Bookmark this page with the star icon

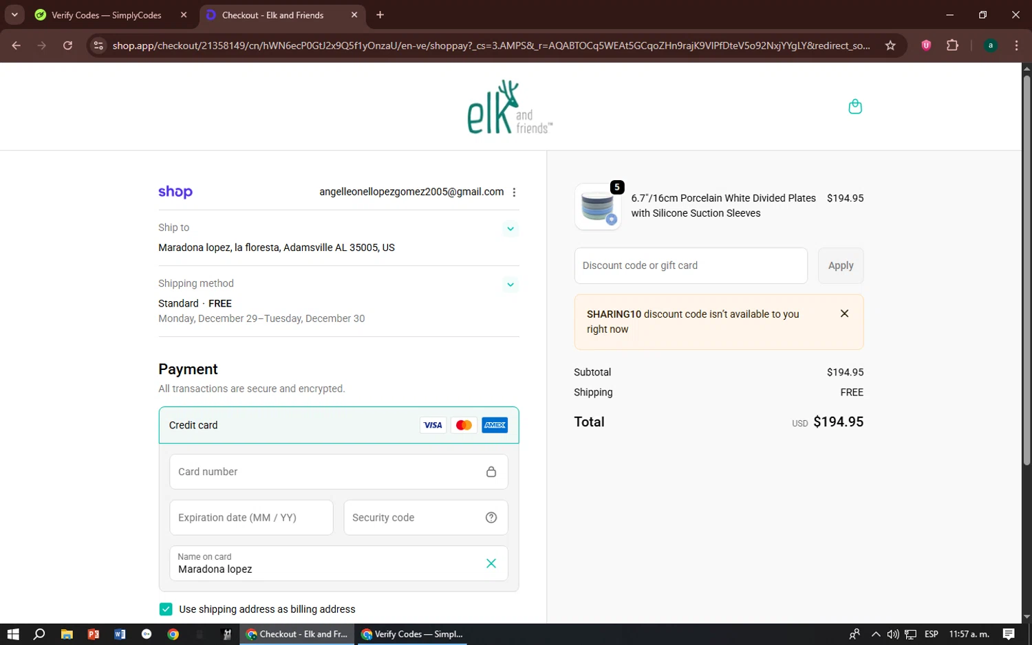click(x=890, y=45)
